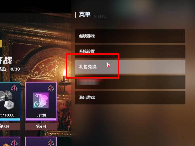Click the yellow tab at left edge
The width and height of the screenshot is (195, 146).
(1, 43)
